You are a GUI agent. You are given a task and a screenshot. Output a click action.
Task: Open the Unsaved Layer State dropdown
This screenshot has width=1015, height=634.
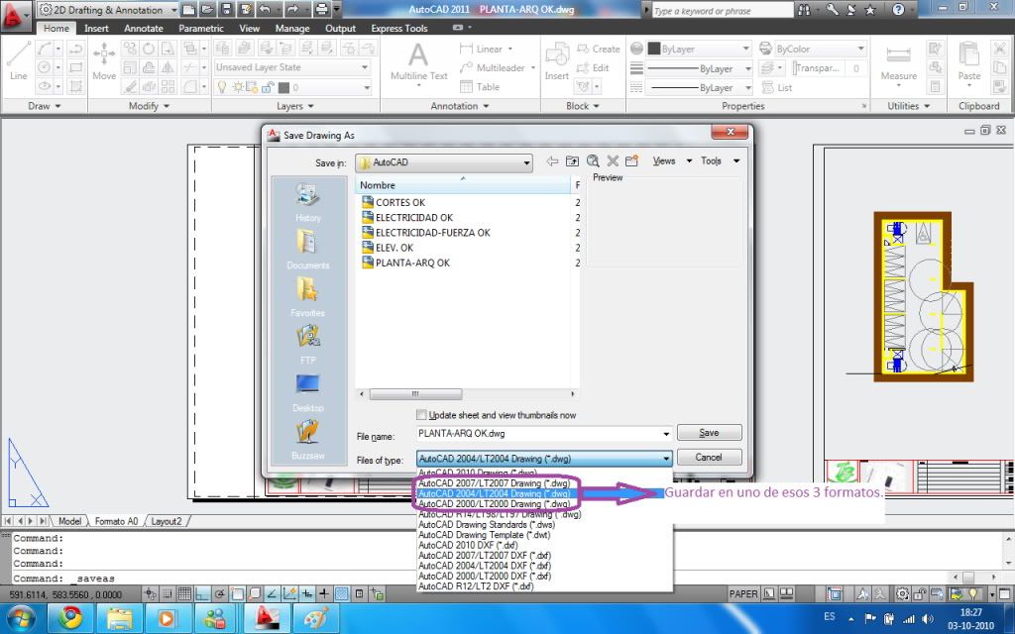point(292,67)
